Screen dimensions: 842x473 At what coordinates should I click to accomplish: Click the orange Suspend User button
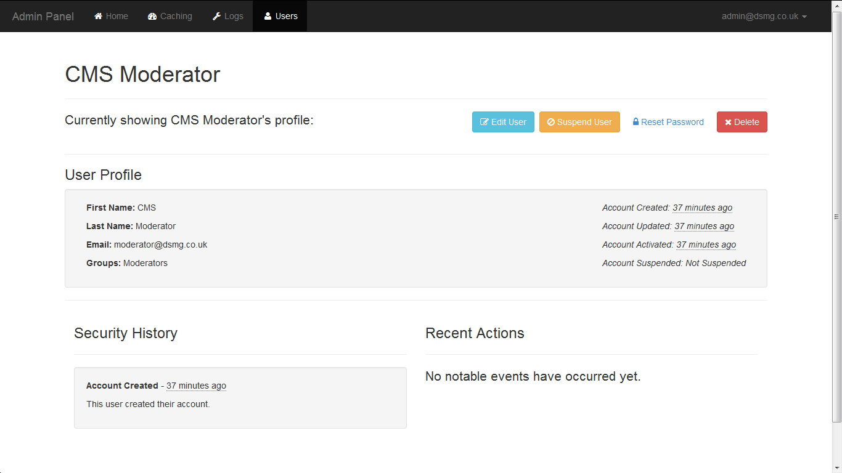click(x=579, y=122)
